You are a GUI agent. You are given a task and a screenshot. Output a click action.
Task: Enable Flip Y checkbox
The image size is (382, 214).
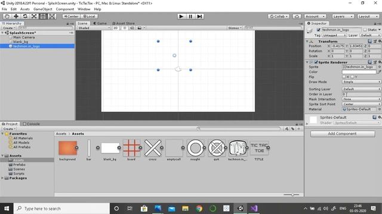coord(352,77)
